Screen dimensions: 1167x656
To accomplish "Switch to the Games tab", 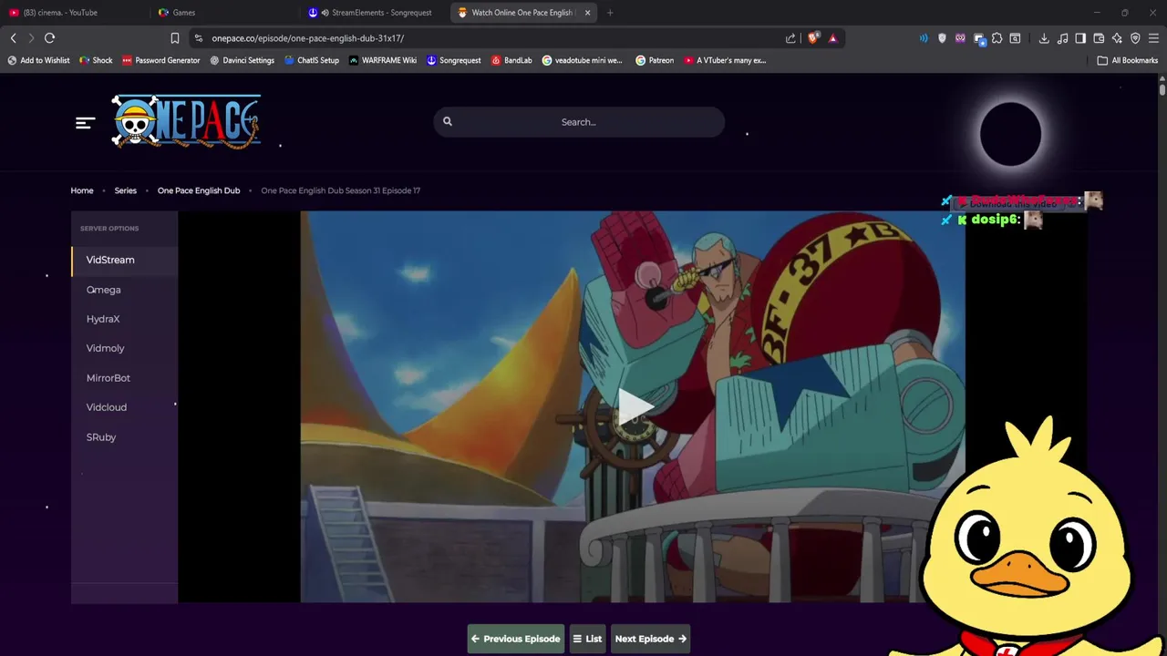I will pos(224,13).
